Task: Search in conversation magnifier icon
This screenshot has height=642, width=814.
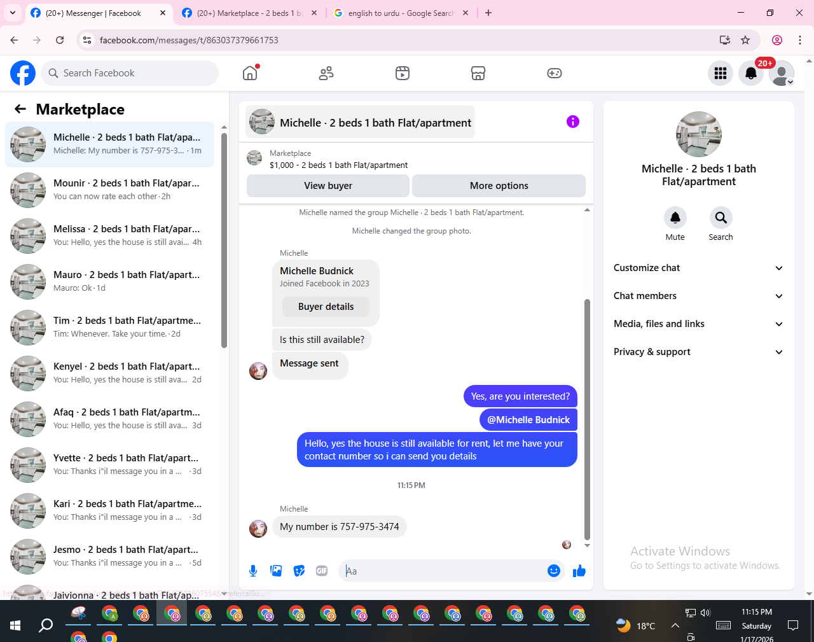Action: click(721, 218)
